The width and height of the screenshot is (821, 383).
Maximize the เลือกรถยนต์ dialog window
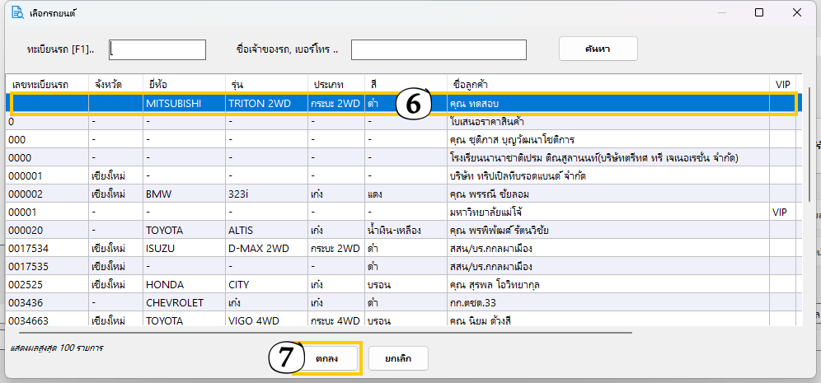[759, 12]
